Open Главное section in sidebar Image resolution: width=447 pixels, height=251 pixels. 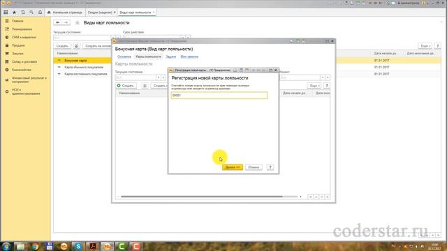(x=17, y=21)
